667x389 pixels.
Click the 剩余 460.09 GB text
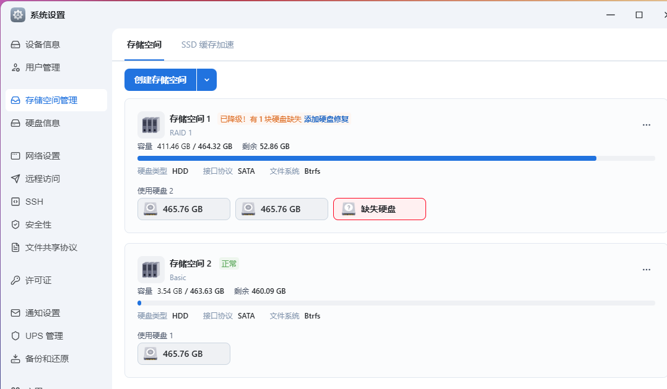coord(260,291)
